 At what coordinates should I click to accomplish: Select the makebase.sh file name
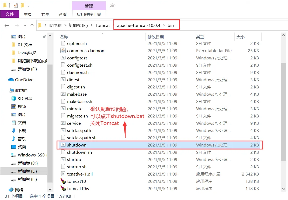click(79, 101)
